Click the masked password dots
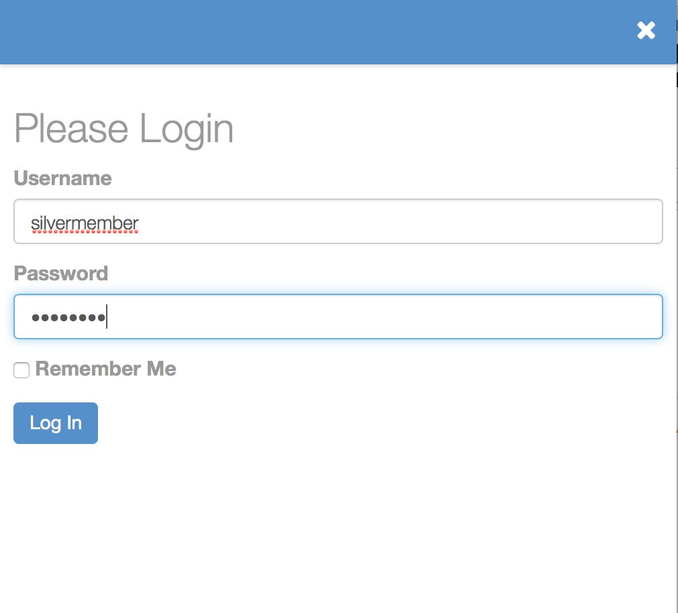Image resolution: width=678 pixels, height=613 pixels. tap(67, 317)
